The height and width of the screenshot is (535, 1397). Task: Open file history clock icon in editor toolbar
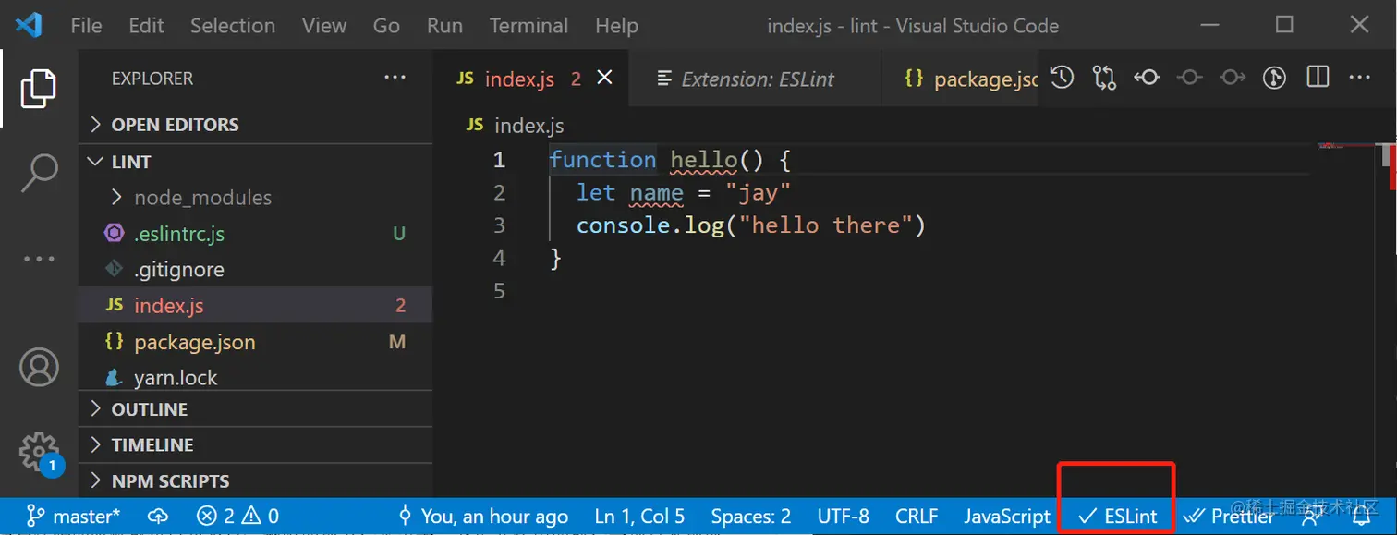tap(1063, 78)
